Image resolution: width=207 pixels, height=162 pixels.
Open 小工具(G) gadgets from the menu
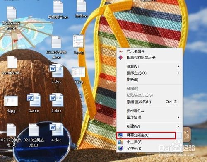tap(149, 142)
